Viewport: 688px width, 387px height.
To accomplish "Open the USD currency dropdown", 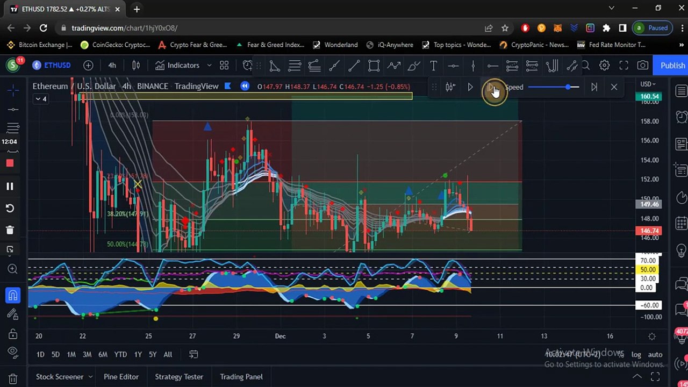I will point(648,84).
